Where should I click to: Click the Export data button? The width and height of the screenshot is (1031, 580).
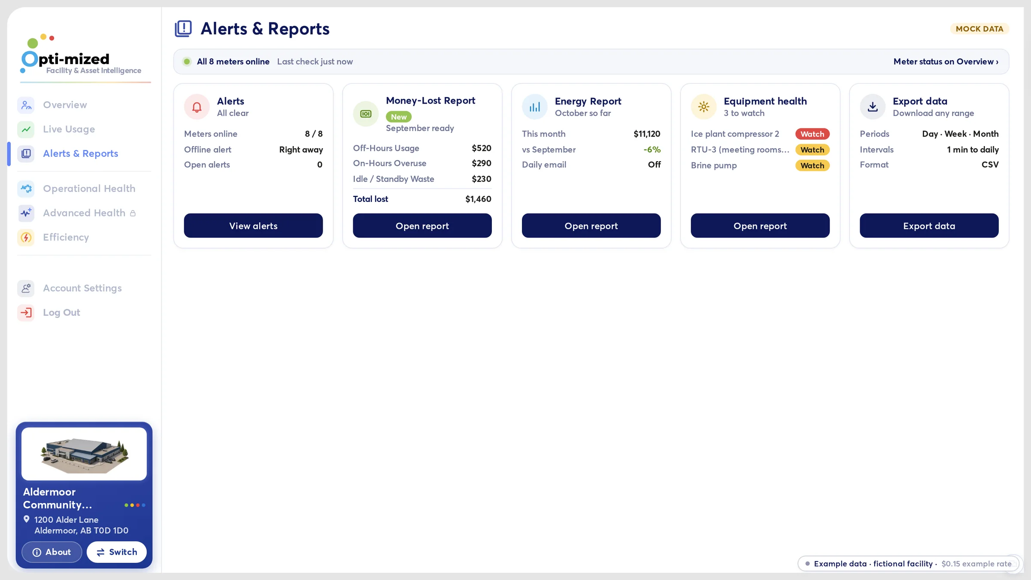(929, 226)
